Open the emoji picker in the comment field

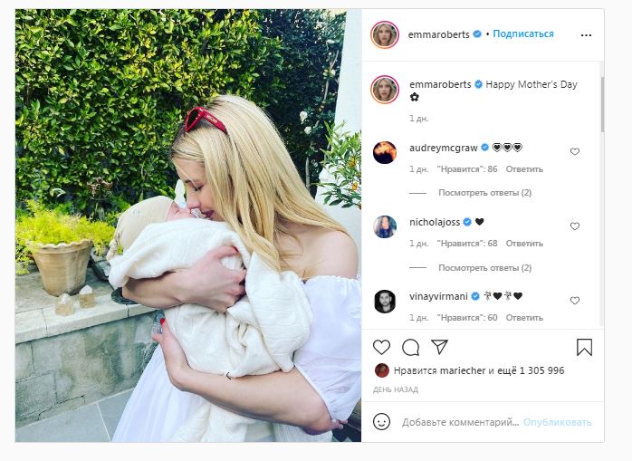382,422
